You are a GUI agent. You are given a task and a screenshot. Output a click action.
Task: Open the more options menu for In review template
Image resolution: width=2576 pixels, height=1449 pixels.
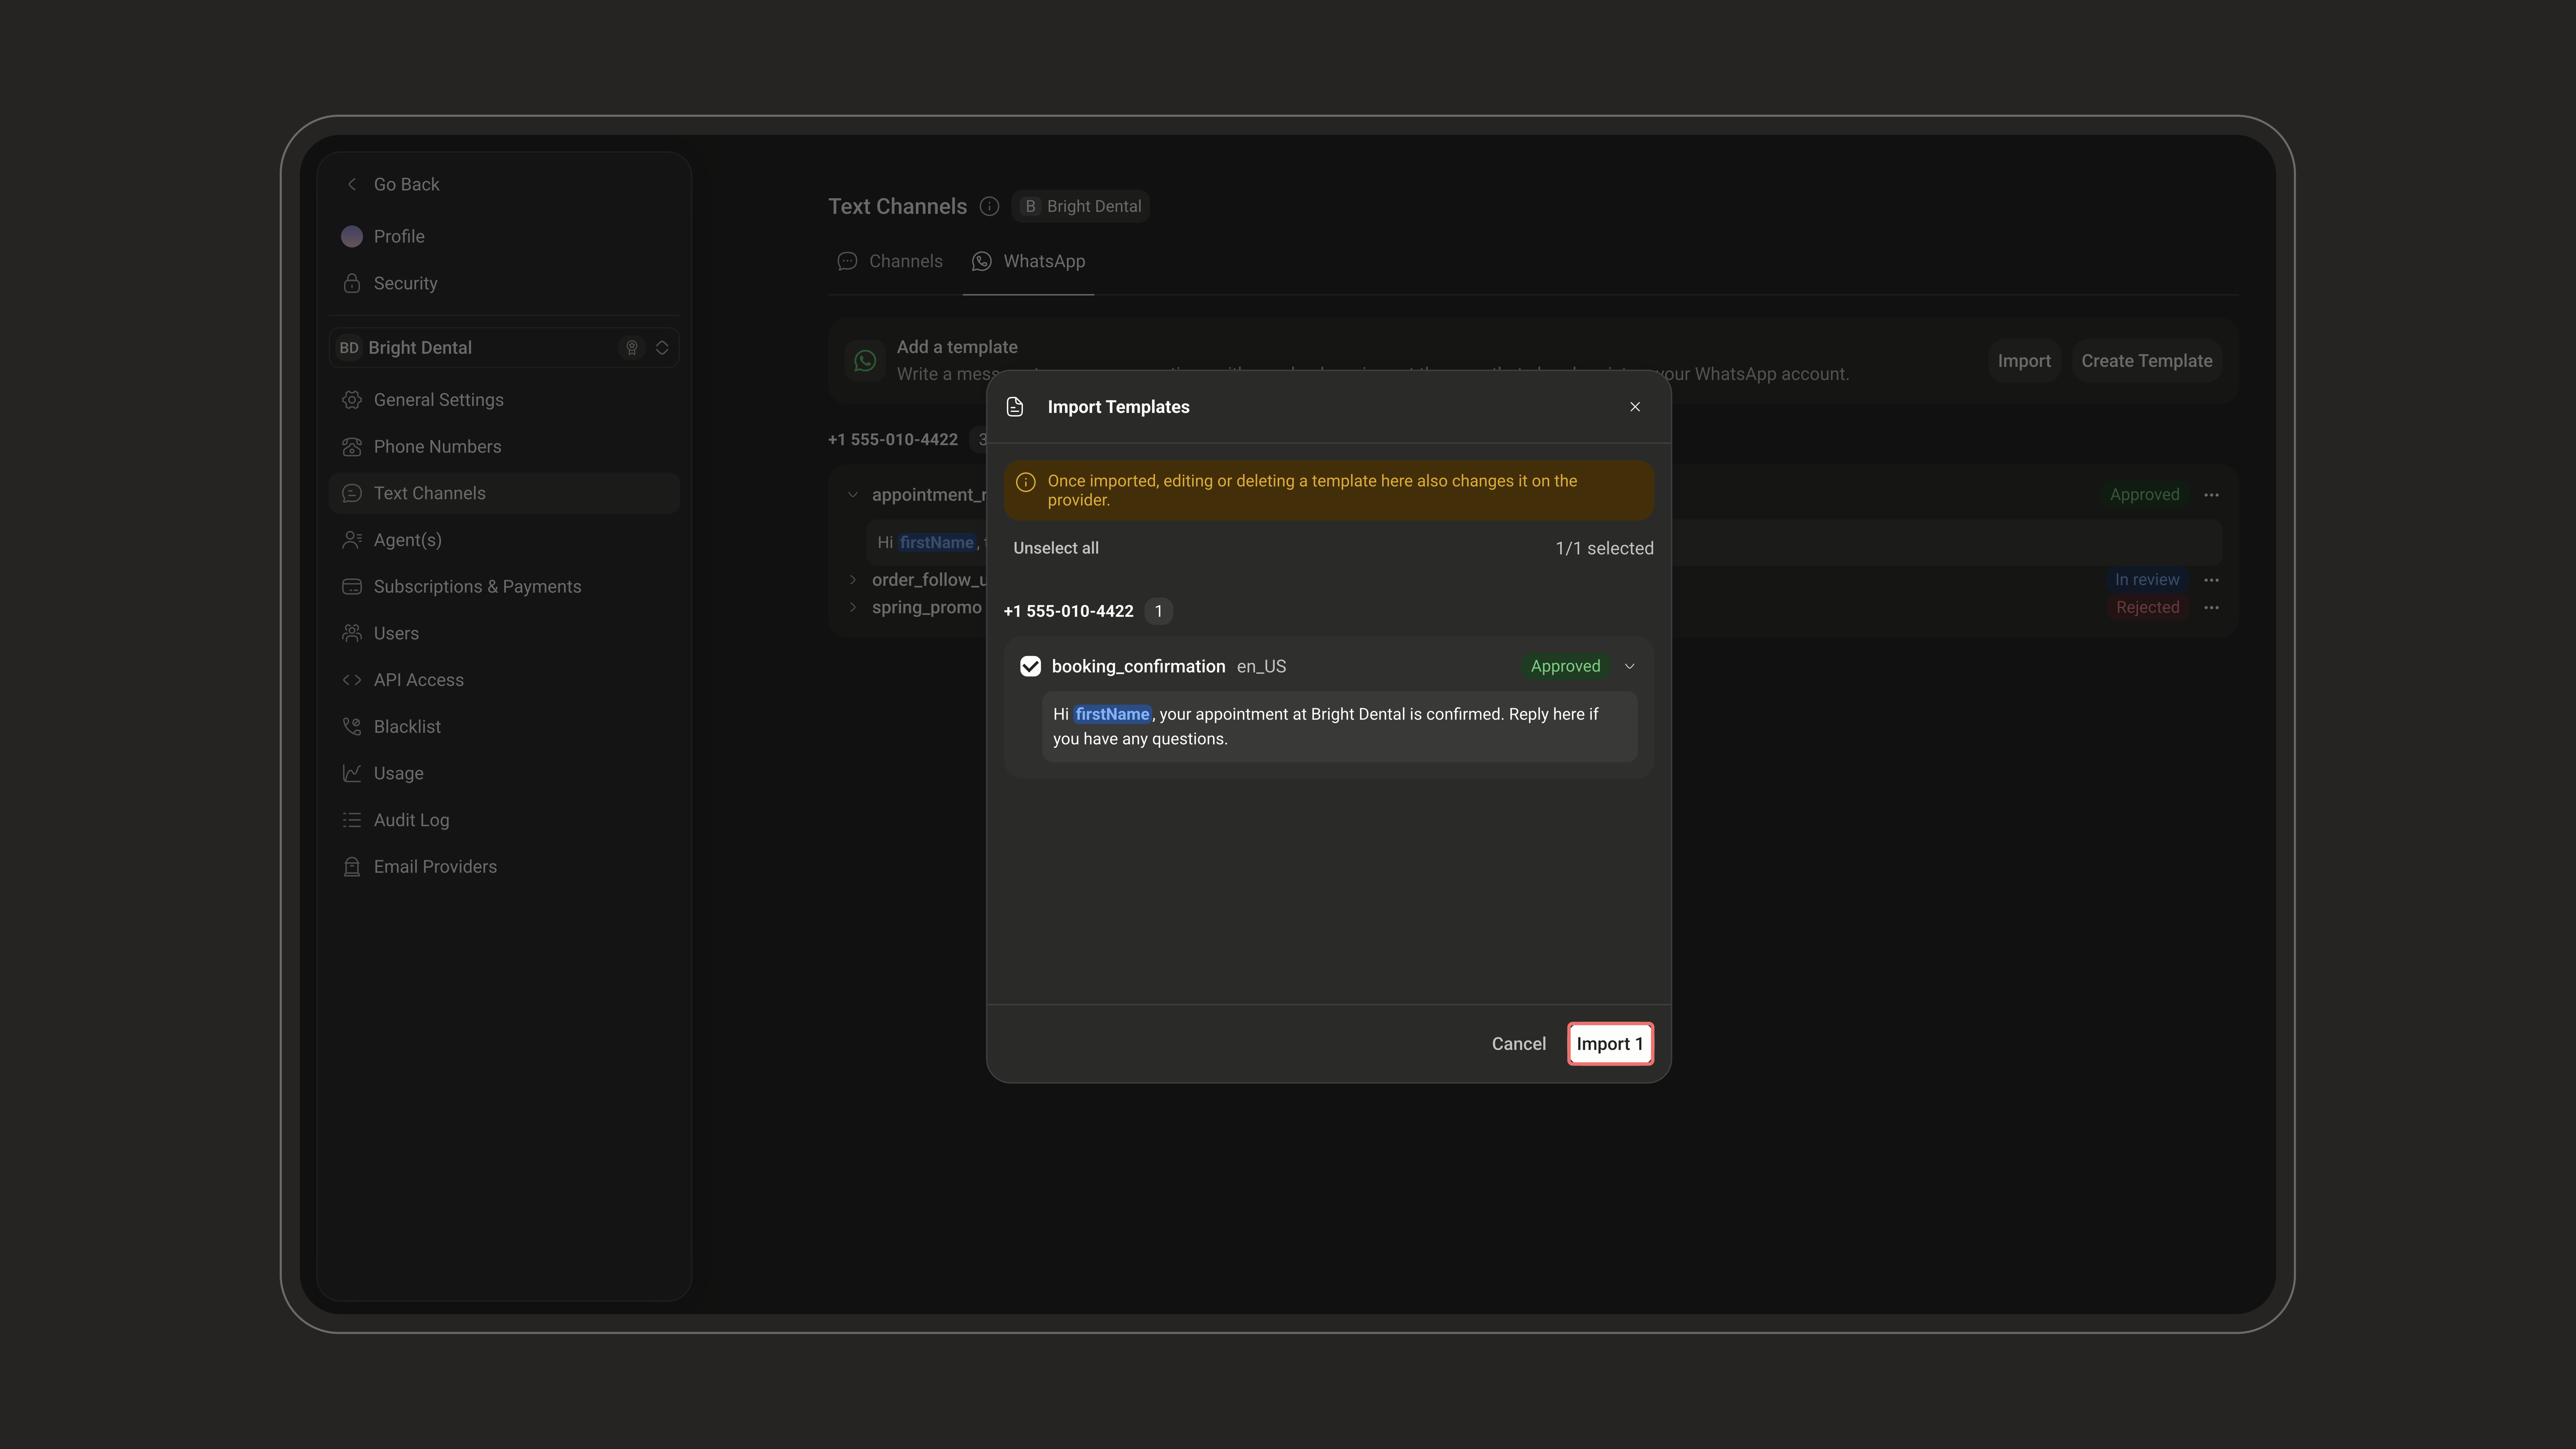click(2211, 580)
